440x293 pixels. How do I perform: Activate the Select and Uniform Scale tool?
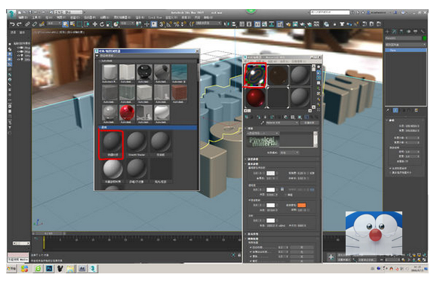pyautogui.click(x=109, y=24)
